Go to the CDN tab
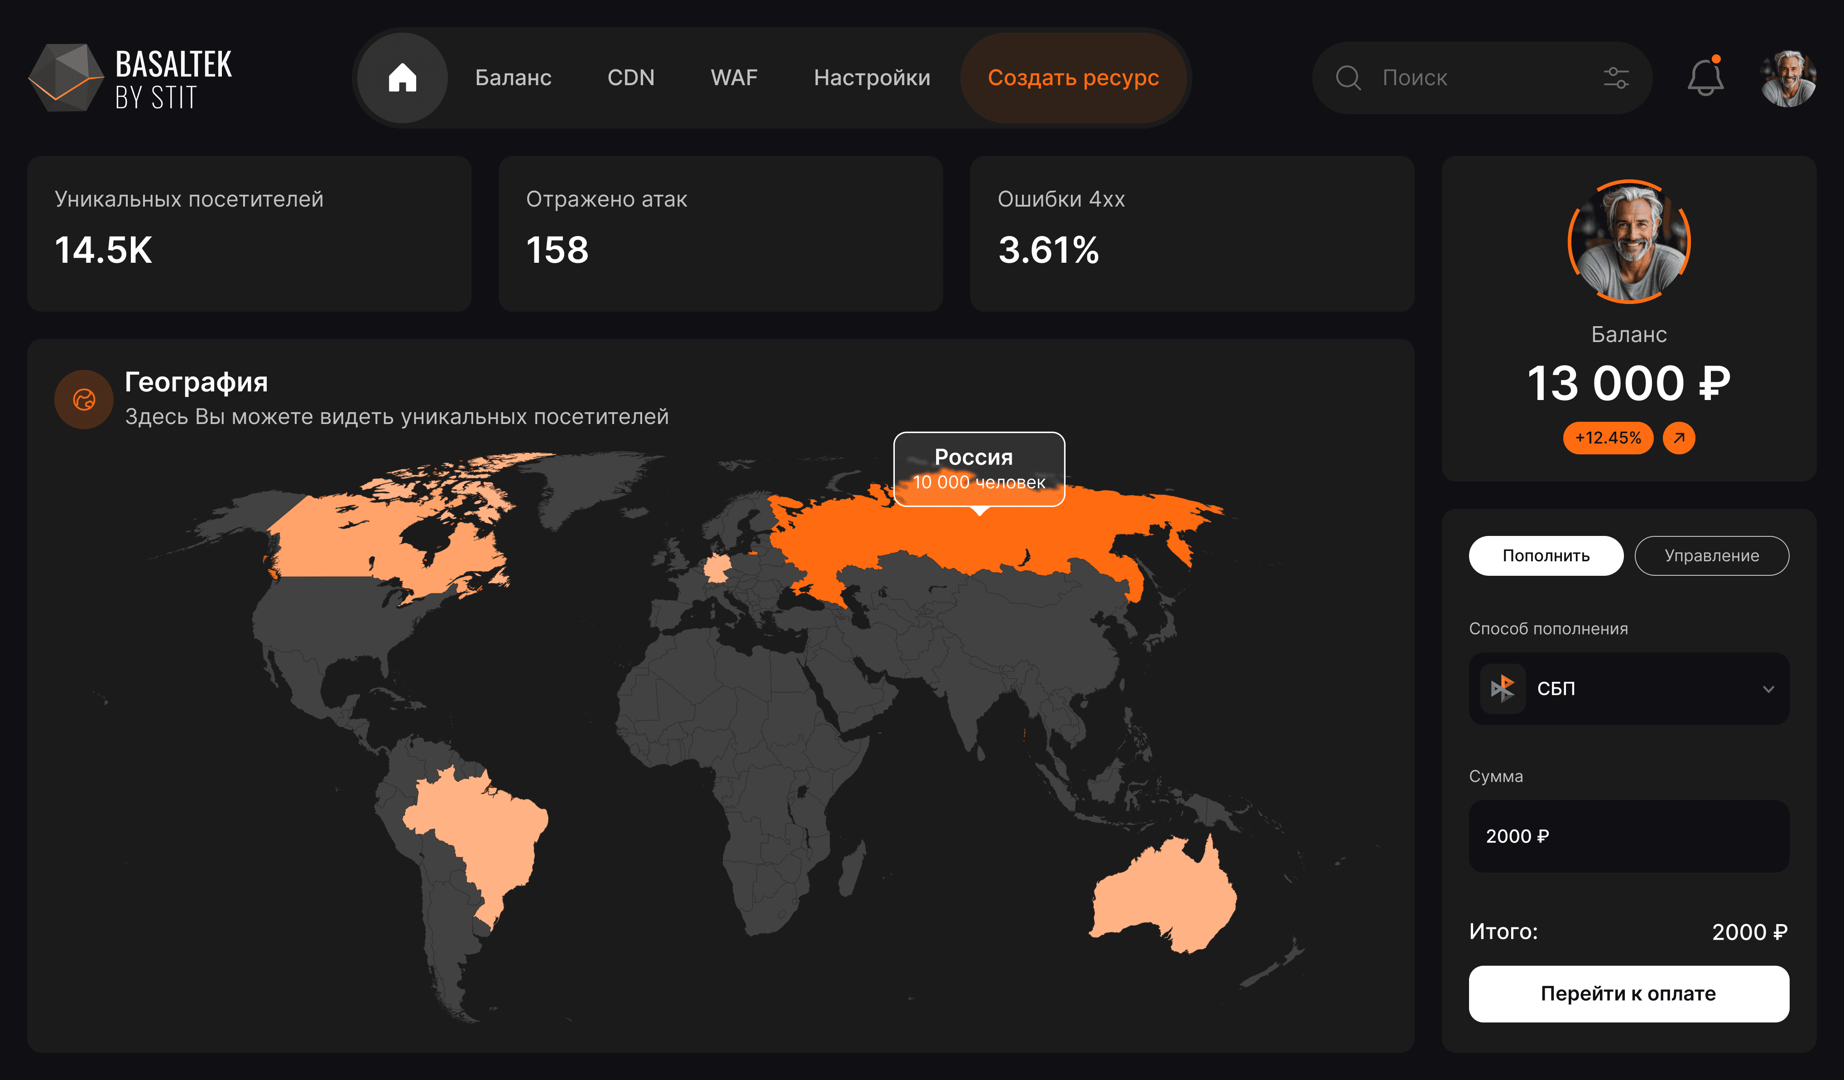The image size is (1844, 1080). [631, 77]
